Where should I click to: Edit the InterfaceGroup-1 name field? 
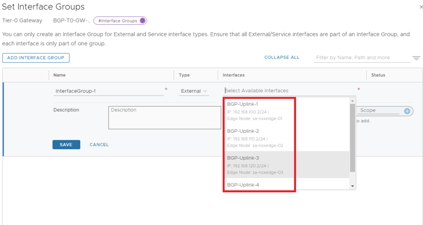tap(108, 91)
